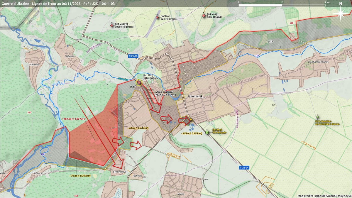This screenshot has width=352, height=198.
Task: Click the Vovchansk town label
Action: (196, 96)
